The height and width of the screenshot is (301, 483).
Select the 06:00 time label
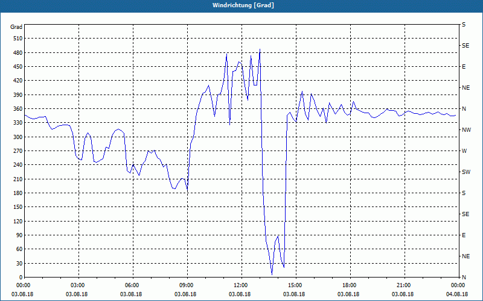point(132,285)
